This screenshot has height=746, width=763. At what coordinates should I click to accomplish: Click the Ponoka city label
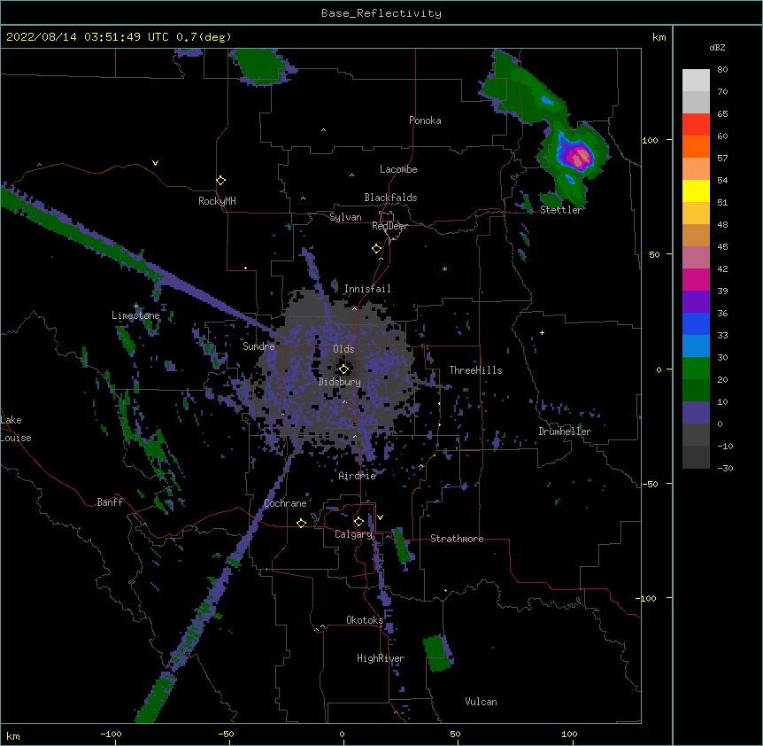coord(425,120)
